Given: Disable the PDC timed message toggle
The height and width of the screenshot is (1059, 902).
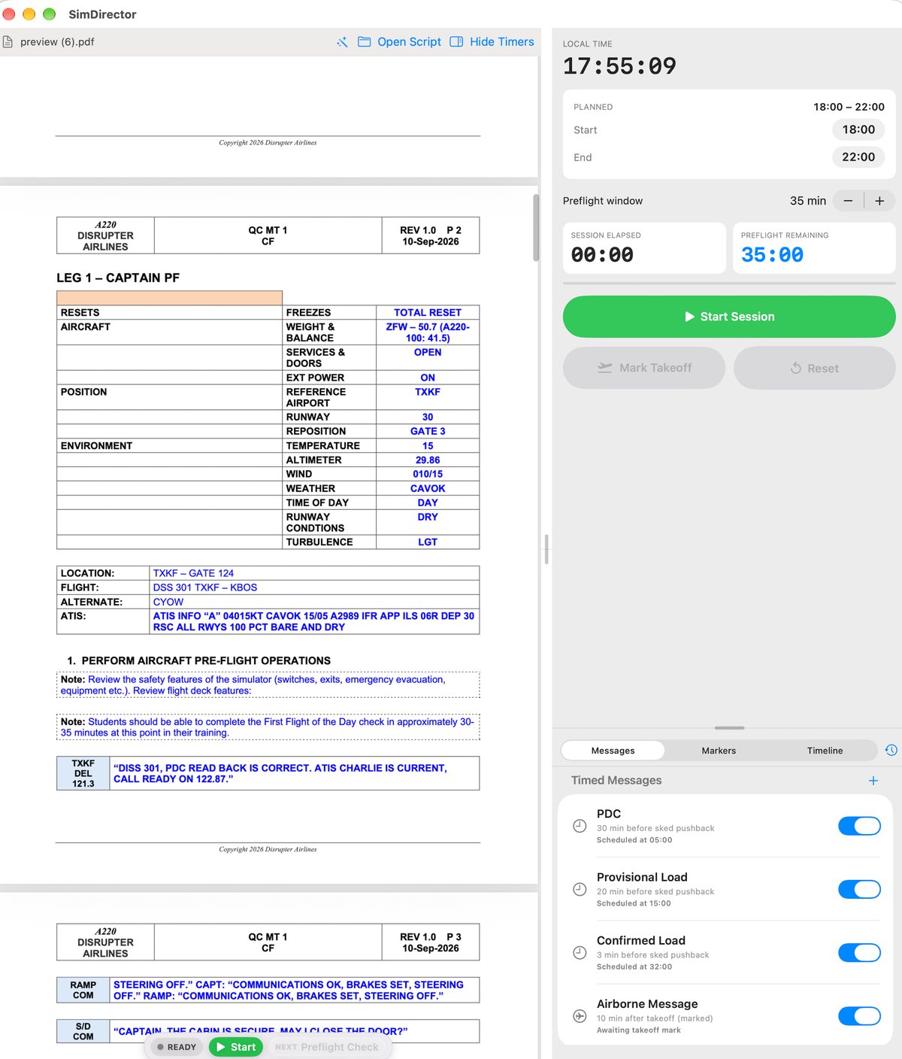Looking at the screenshot, I should [x=859, y=826].
